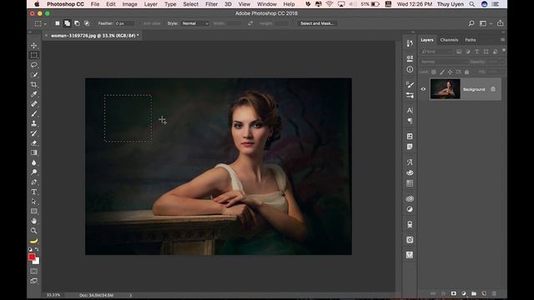The width and height of the screenshot is (534, 300).
Task: Select the Dodge tool
Action: click(x=33, y=172)
